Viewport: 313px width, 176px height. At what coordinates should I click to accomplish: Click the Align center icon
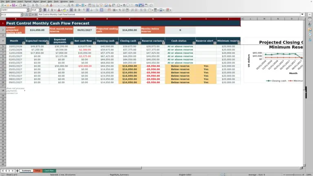(75, 10)
